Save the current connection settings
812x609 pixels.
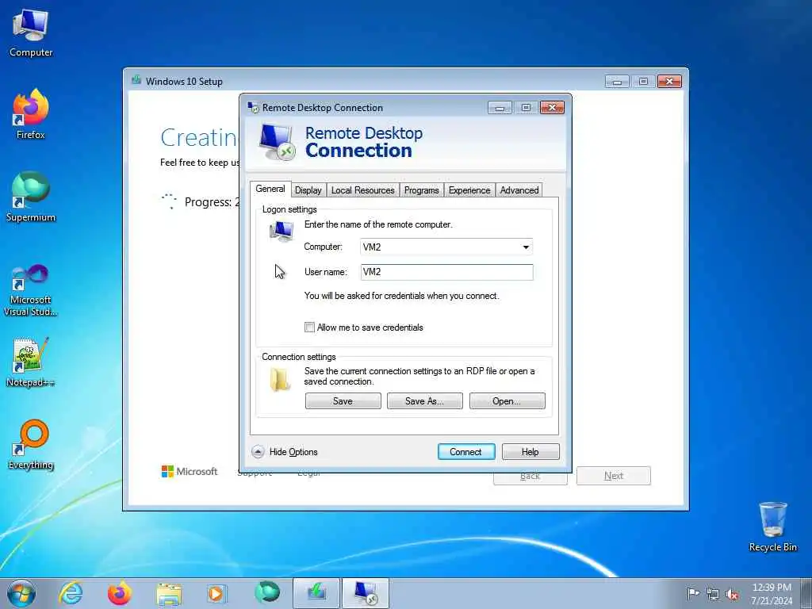coord(343,400)
